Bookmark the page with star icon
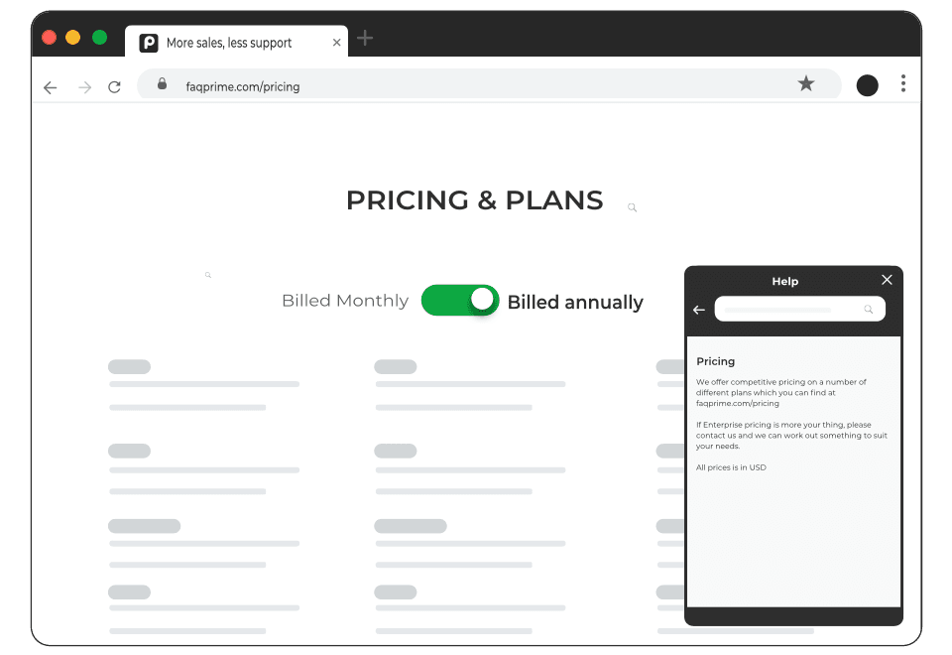Screen dimensions: 952x655 coord(805,83)
